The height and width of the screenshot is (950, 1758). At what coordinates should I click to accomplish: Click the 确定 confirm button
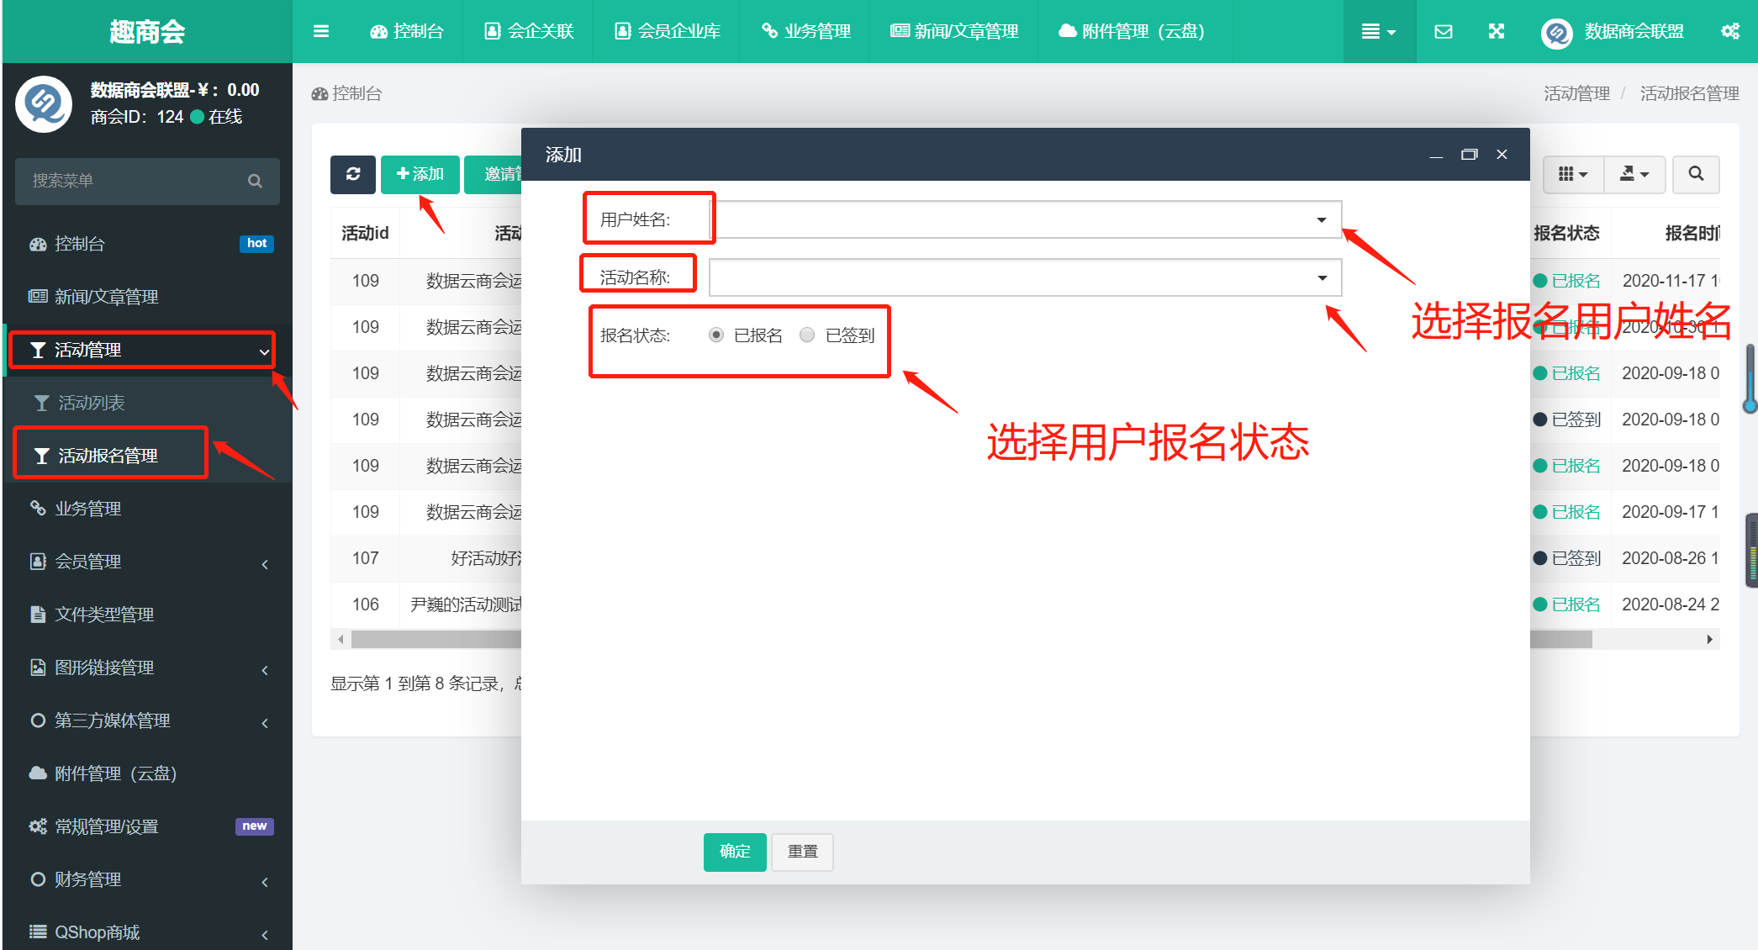click(x=734, y=852)
